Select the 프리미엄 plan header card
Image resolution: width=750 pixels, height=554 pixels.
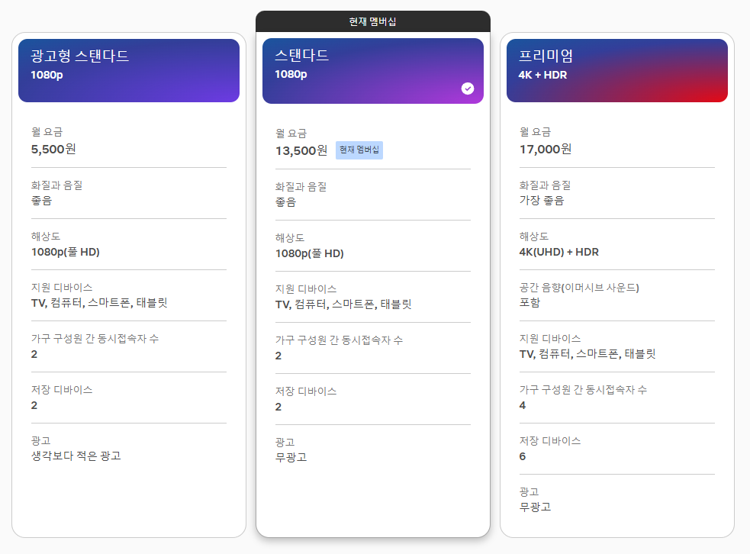pos(617,70)
